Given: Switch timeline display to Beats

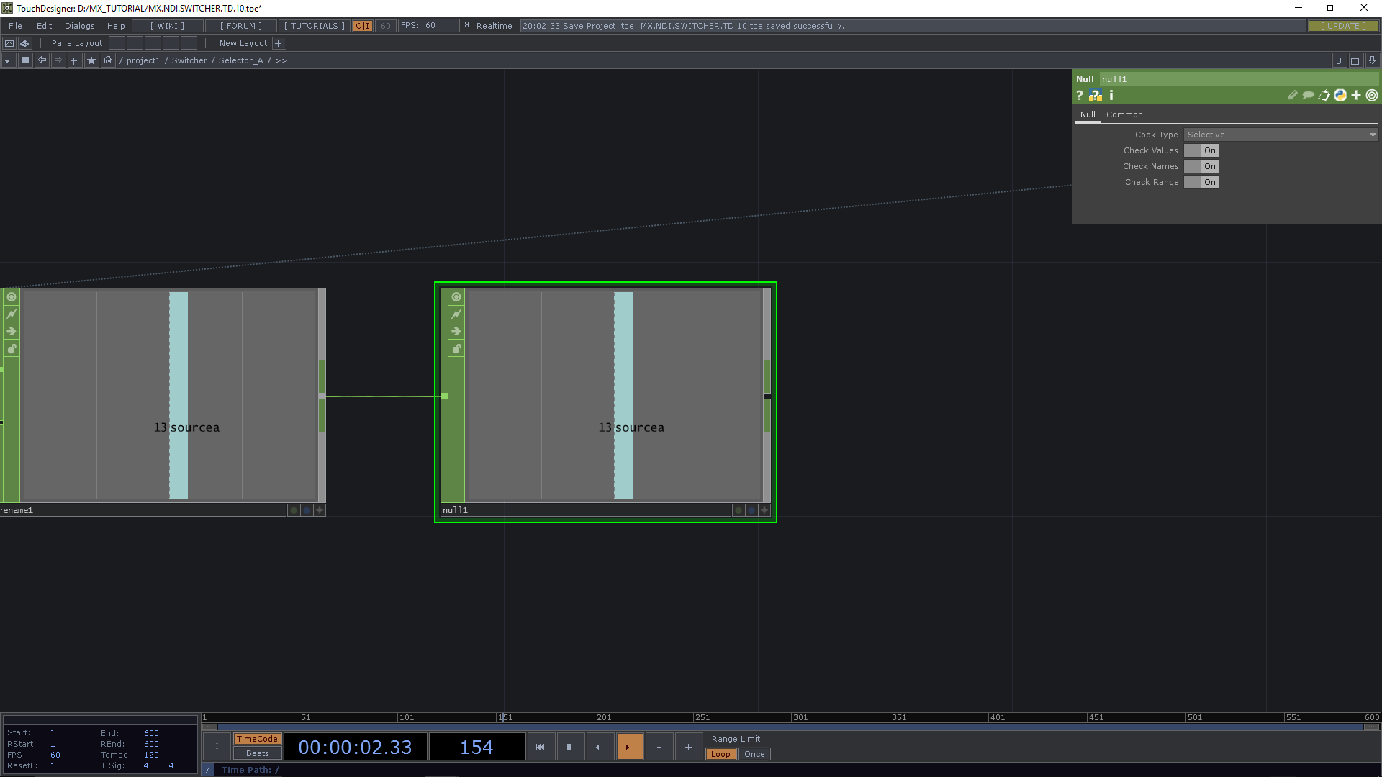Looking at the screenshot, I should (x=257, y=753).
